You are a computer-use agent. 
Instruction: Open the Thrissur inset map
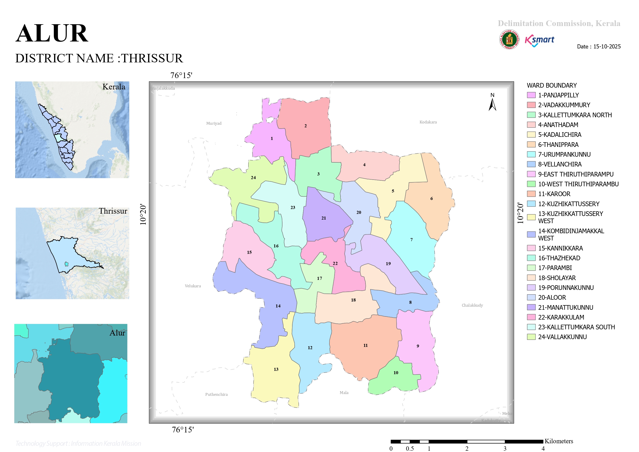point(72,253)
